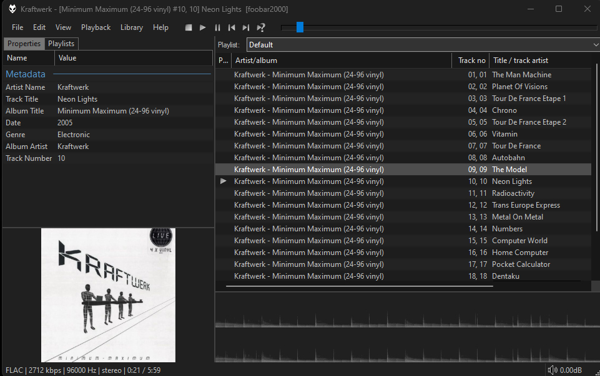
Task: Open the Playback menu
Action: 96,27
